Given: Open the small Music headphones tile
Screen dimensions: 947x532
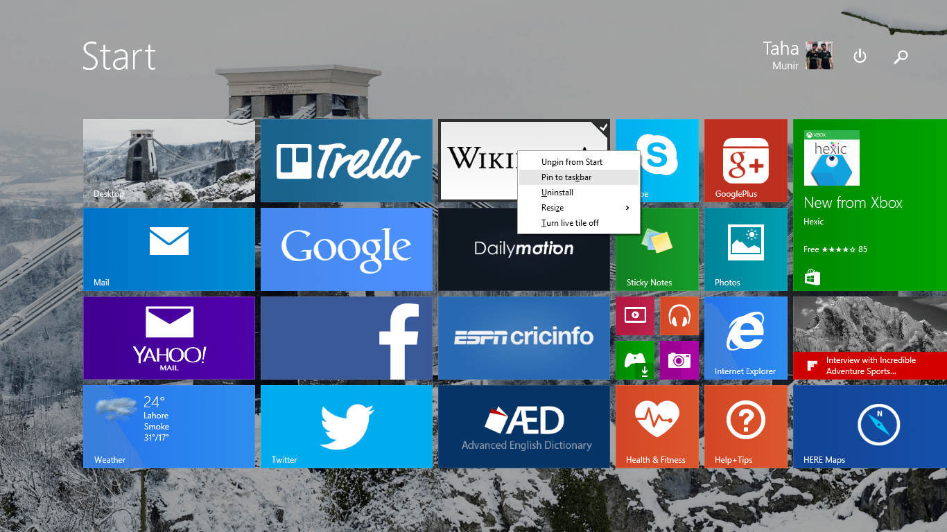Looking at the screenshot, I should [x=679, y=316].
